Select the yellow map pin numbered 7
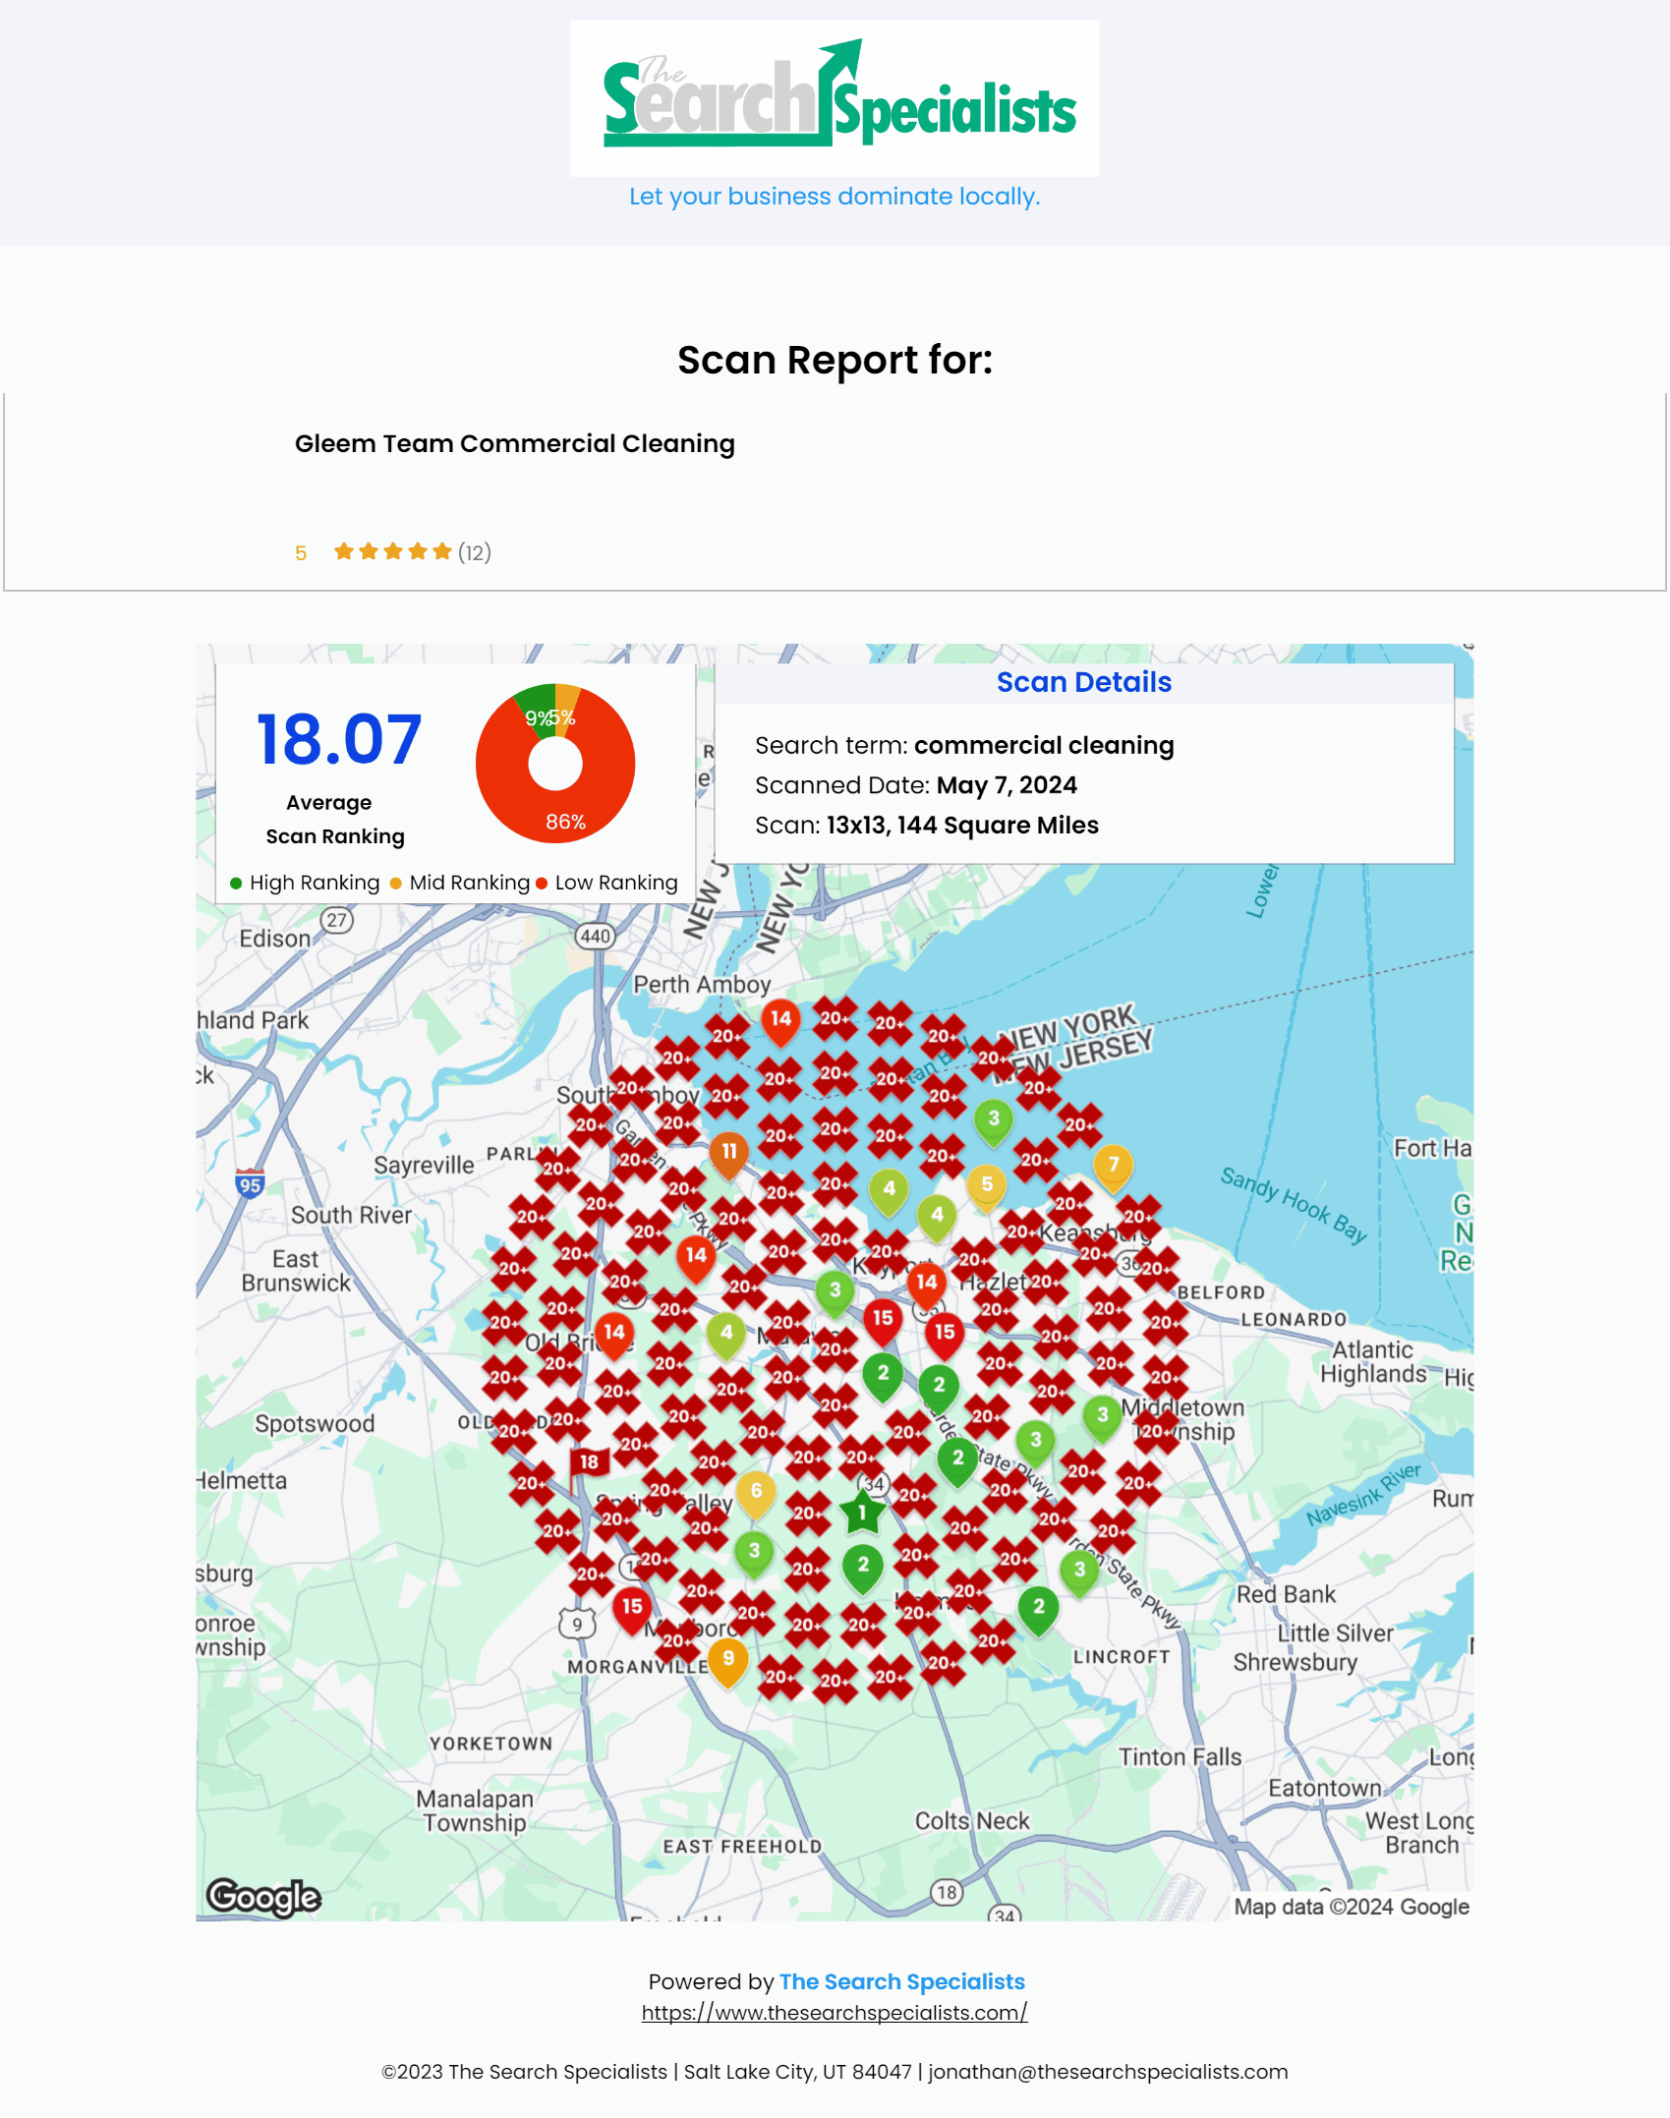 pos(1113,1166)
